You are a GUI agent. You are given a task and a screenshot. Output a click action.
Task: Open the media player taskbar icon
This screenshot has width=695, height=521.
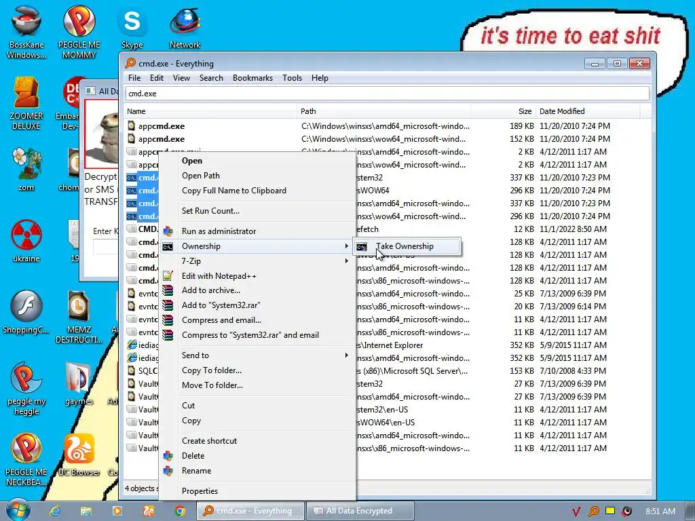tap(117, 511)
